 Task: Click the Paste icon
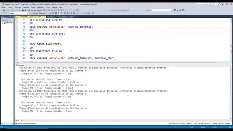pyautogui.click(x=63, y=10)
